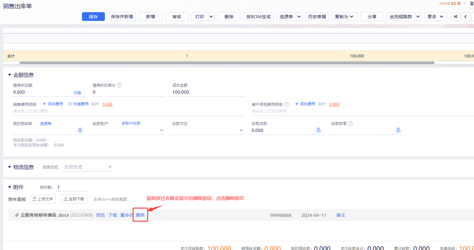Click the 多账户收款 link
The image size is (474, 250).
131,123
